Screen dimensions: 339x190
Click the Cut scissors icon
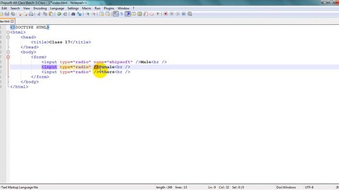pos(39,14)
